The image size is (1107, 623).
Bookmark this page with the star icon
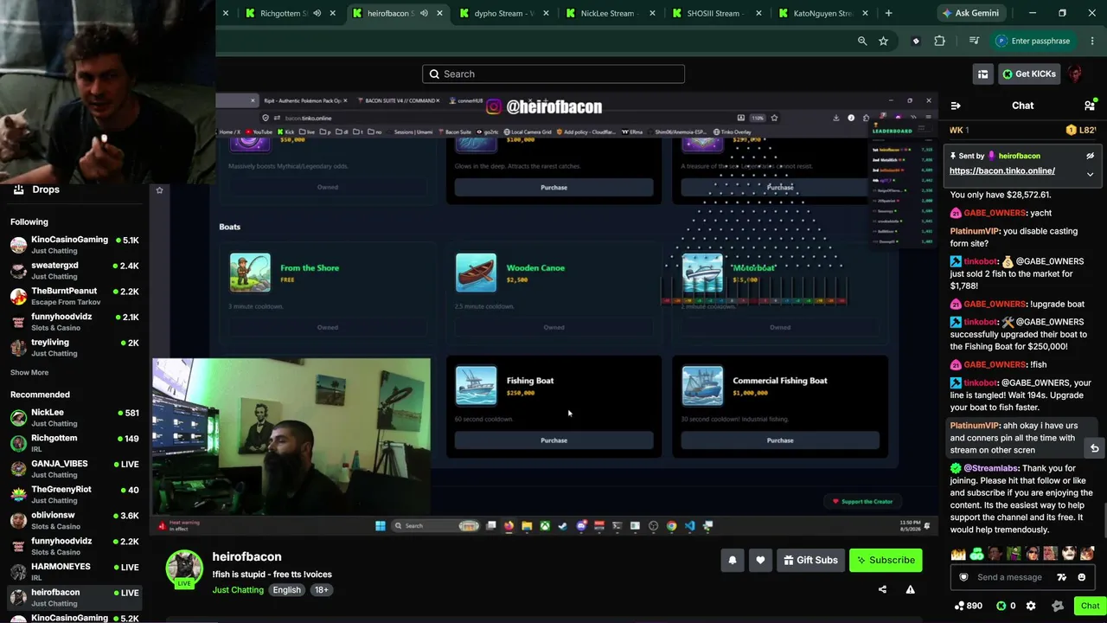point(883,41)
